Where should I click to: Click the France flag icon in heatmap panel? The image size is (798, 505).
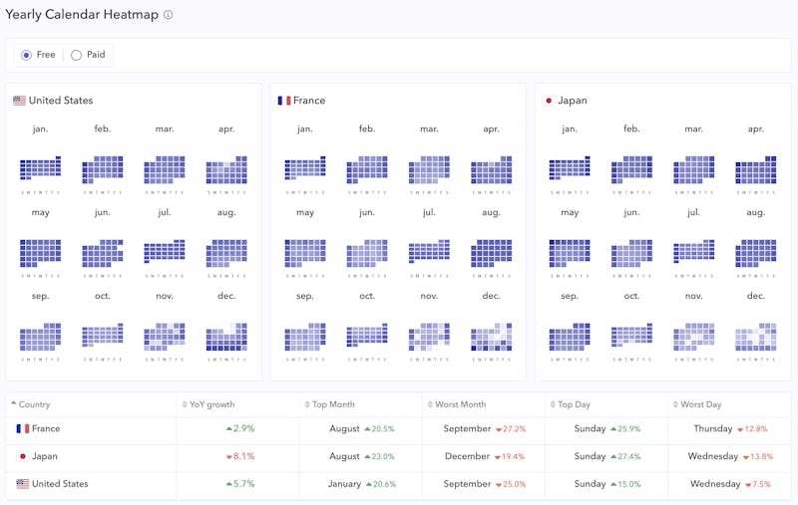tap(284, 101)
